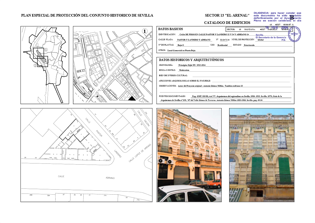315x223 pixels.
Task: Click the 'CALLE' label on Adriano street in the plan
Action: pos(61,176)
